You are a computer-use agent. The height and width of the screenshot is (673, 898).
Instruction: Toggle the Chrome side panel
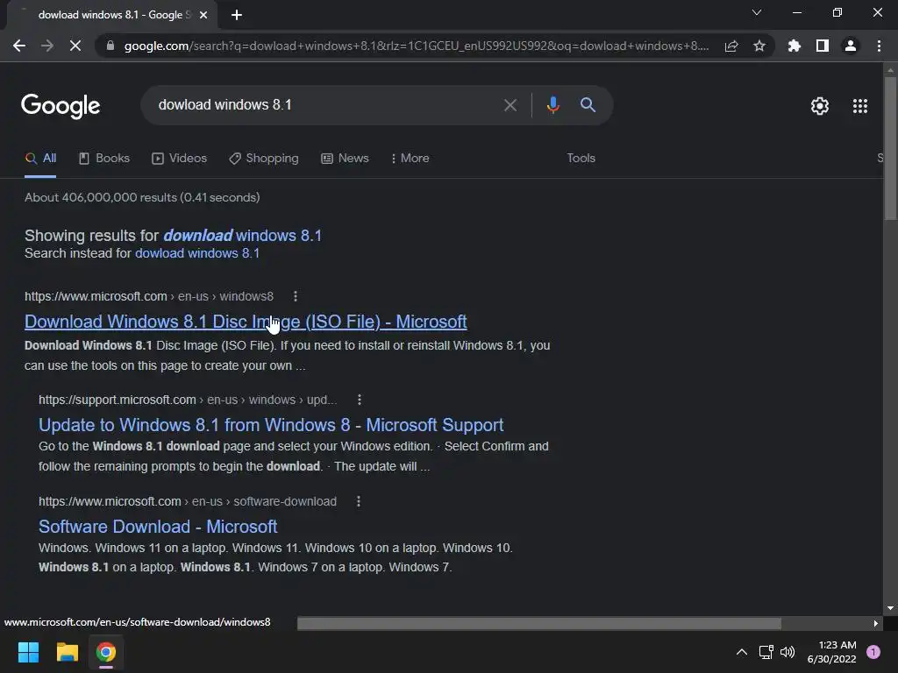pyautogui.click(x=823, y=46)
